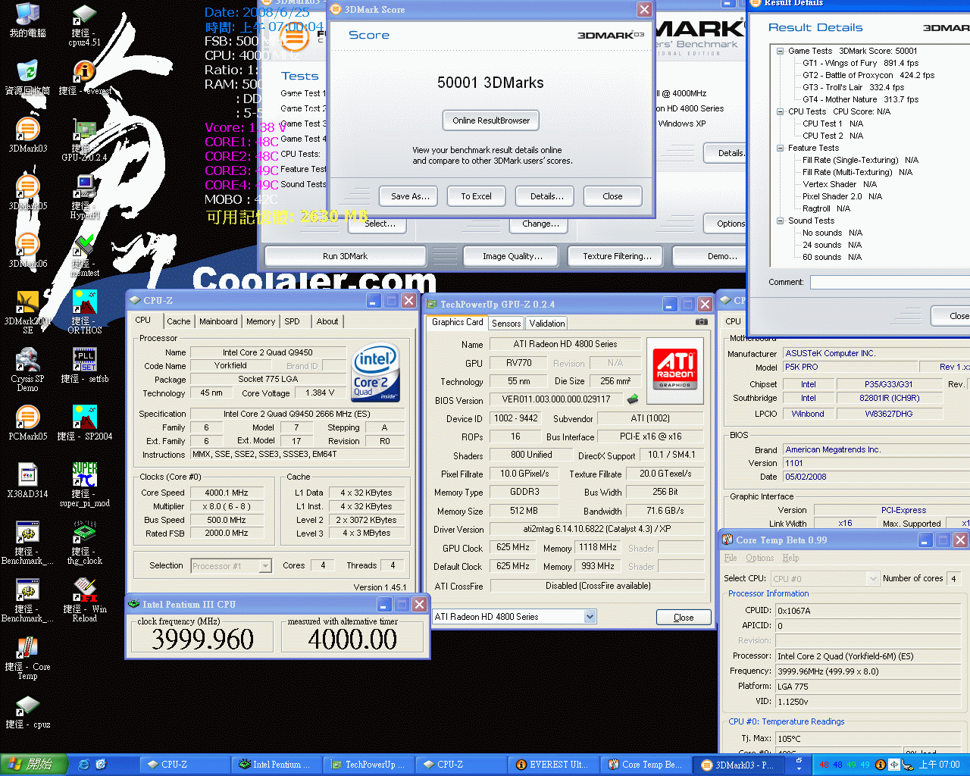Collapse the Game Tests tree node
Screen dimensions: 970x776
pos(780,52)
